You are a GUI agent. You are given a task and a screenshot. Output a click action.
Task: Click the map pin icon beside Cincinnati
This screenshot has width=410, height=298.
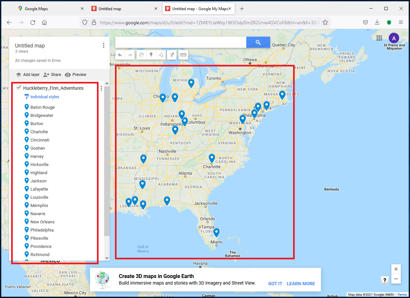pyautogui.click(x=27, y=140)
